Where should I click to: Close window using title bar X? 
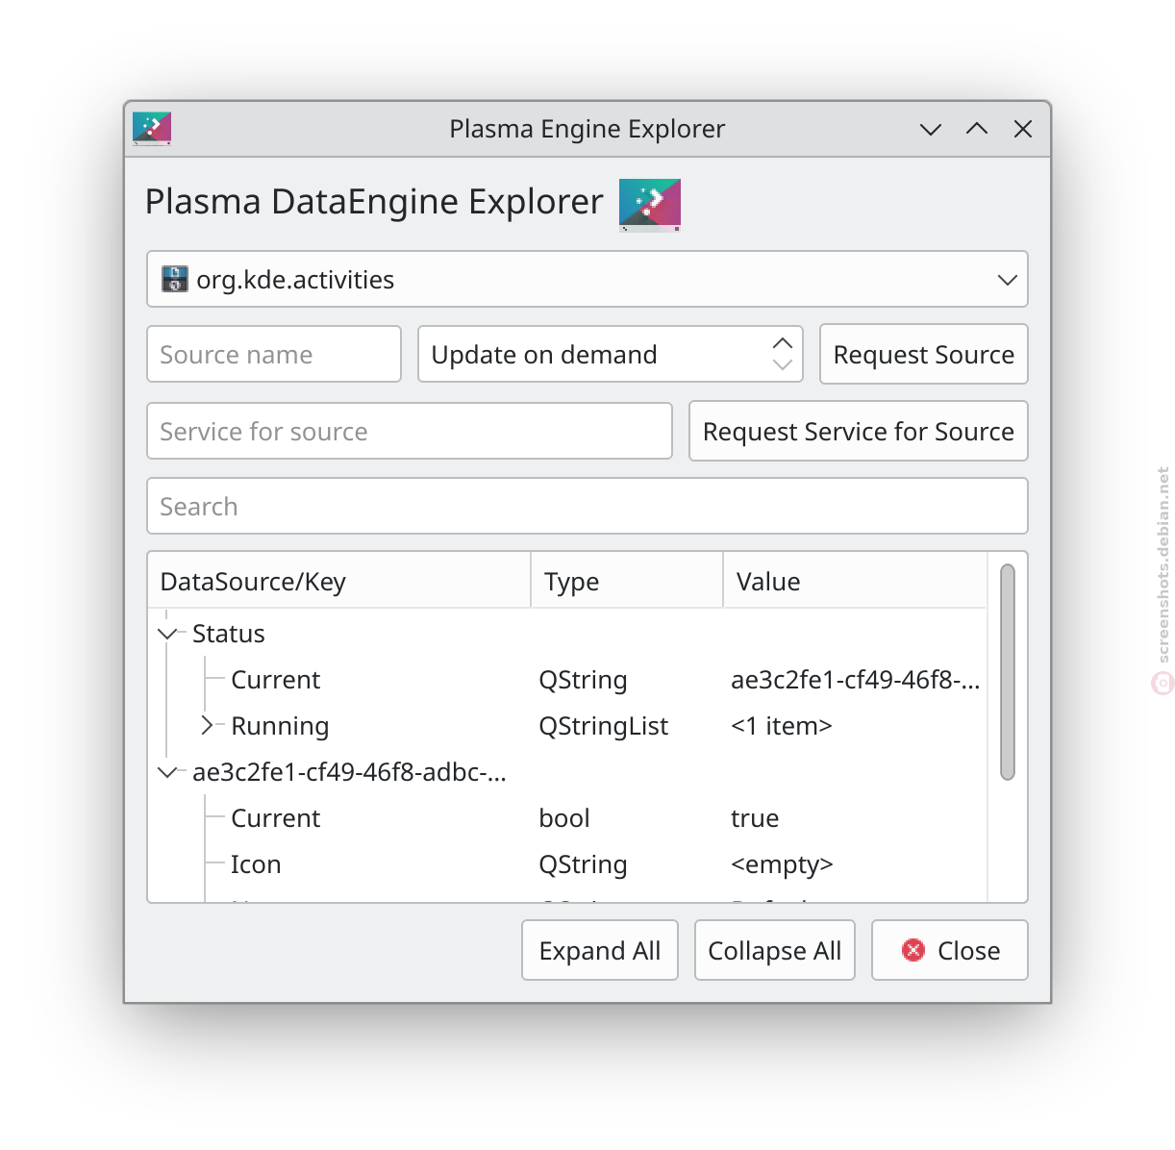click(1023, 129)
